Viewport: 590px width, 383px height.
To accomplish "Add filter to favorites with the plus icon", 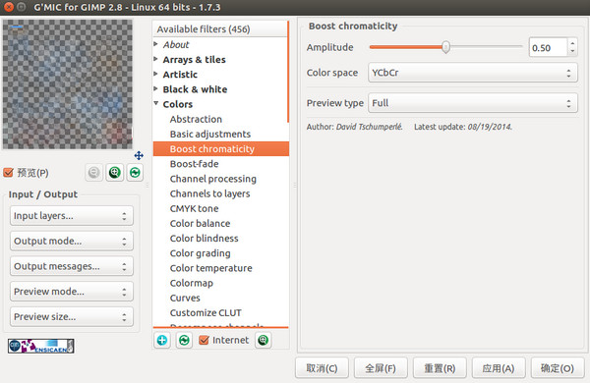I will (x=162, y=341).
